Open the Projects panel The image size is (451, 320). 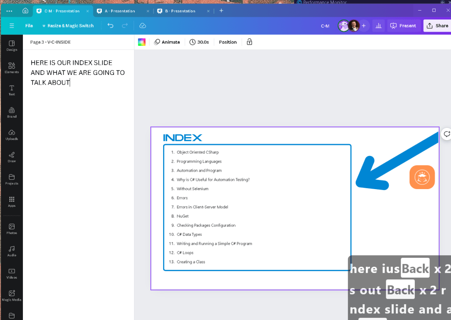pyautogui.click(x=12, y=179)
